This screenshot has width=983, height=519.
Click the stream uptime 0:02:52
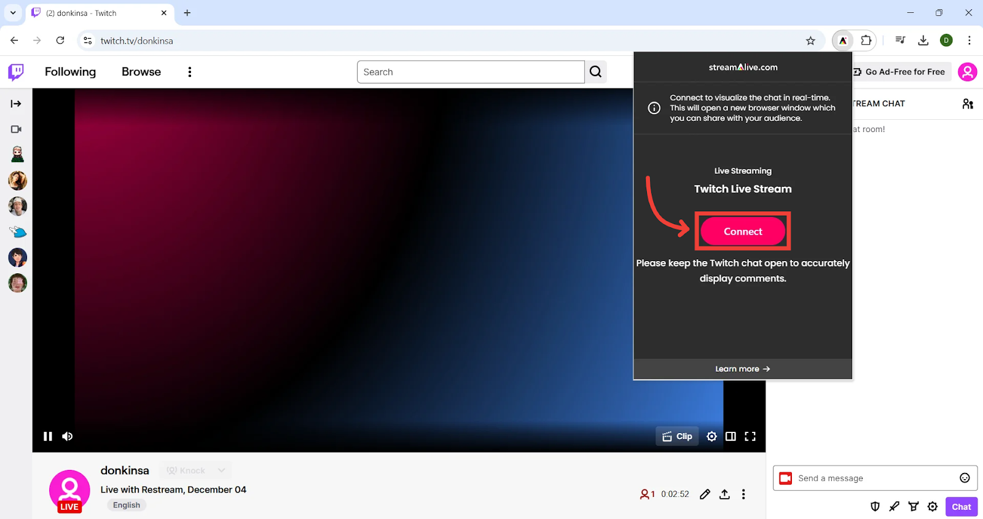point(675,494)
